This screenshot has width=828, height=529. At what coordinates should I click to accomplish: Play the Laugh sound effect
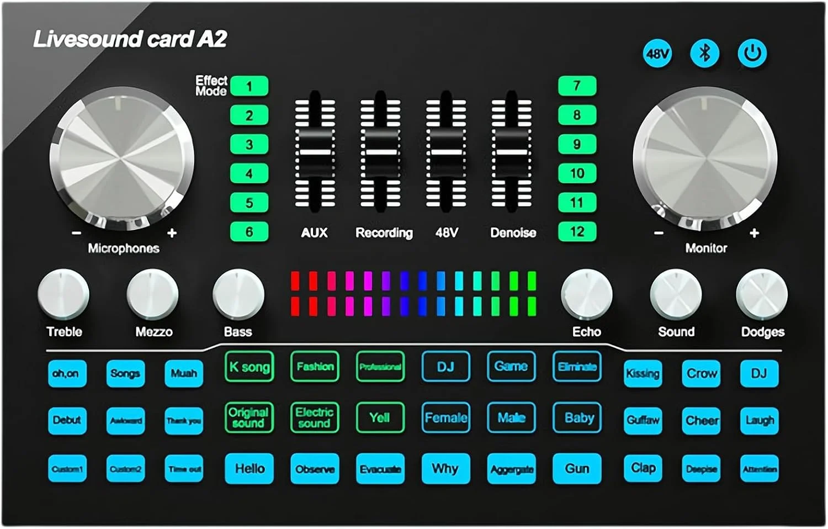coord(760,421)
